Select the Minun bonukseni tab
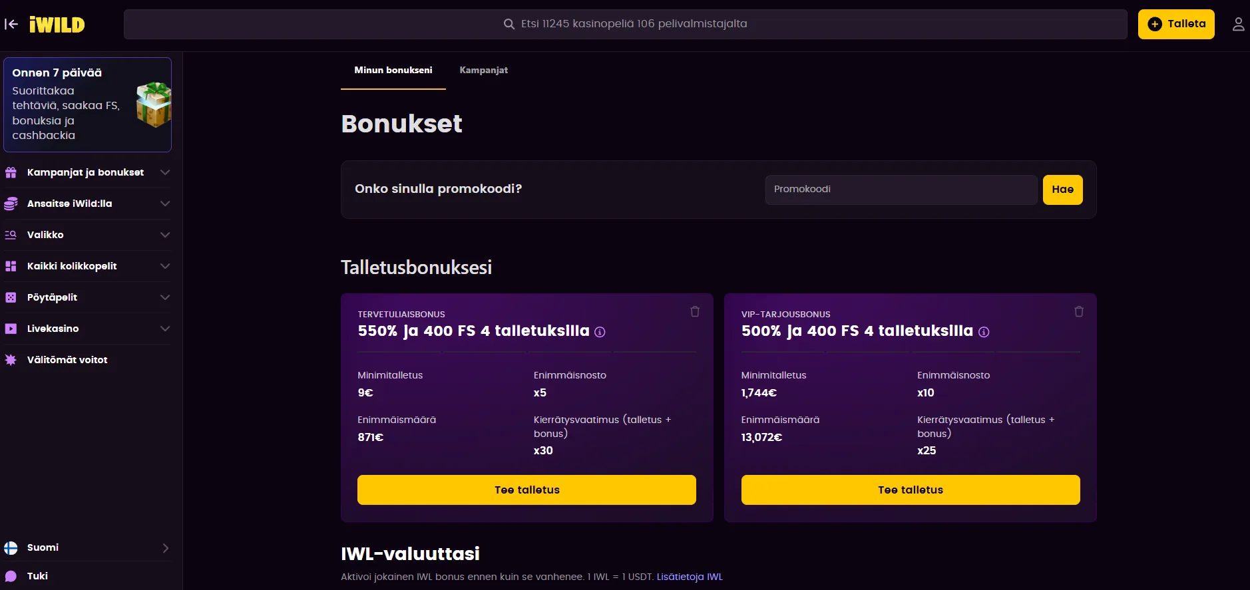This screenshot has width=1250, height=590. point(393,70)
